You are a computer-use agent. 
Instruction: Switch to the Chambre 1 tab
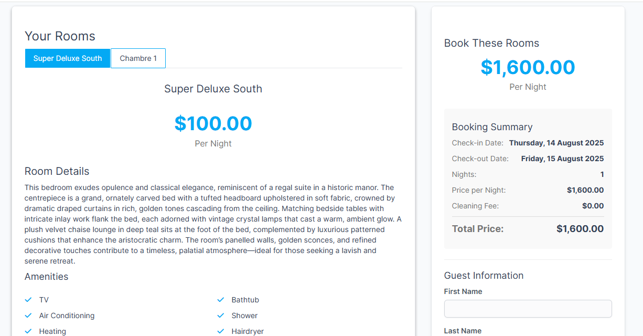(138, 58)
